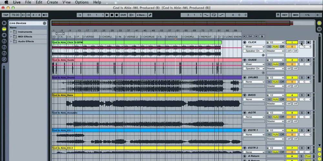Click the TAP tempo button
The image size is (323, 161).
pos(5,15)
